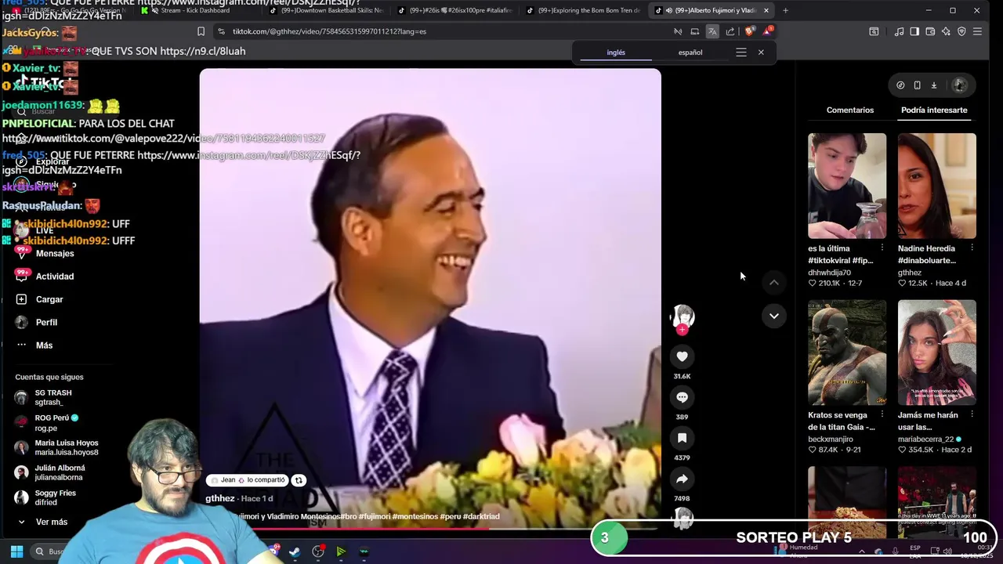Switch to the Comentarios tab

850,110
